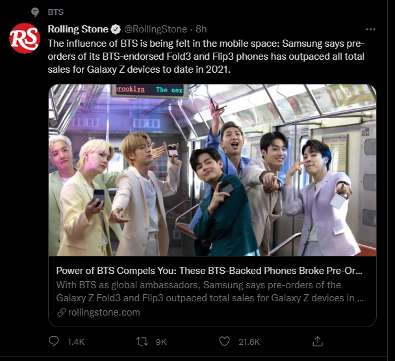Click the 8h timestamp link

[201, 29]
